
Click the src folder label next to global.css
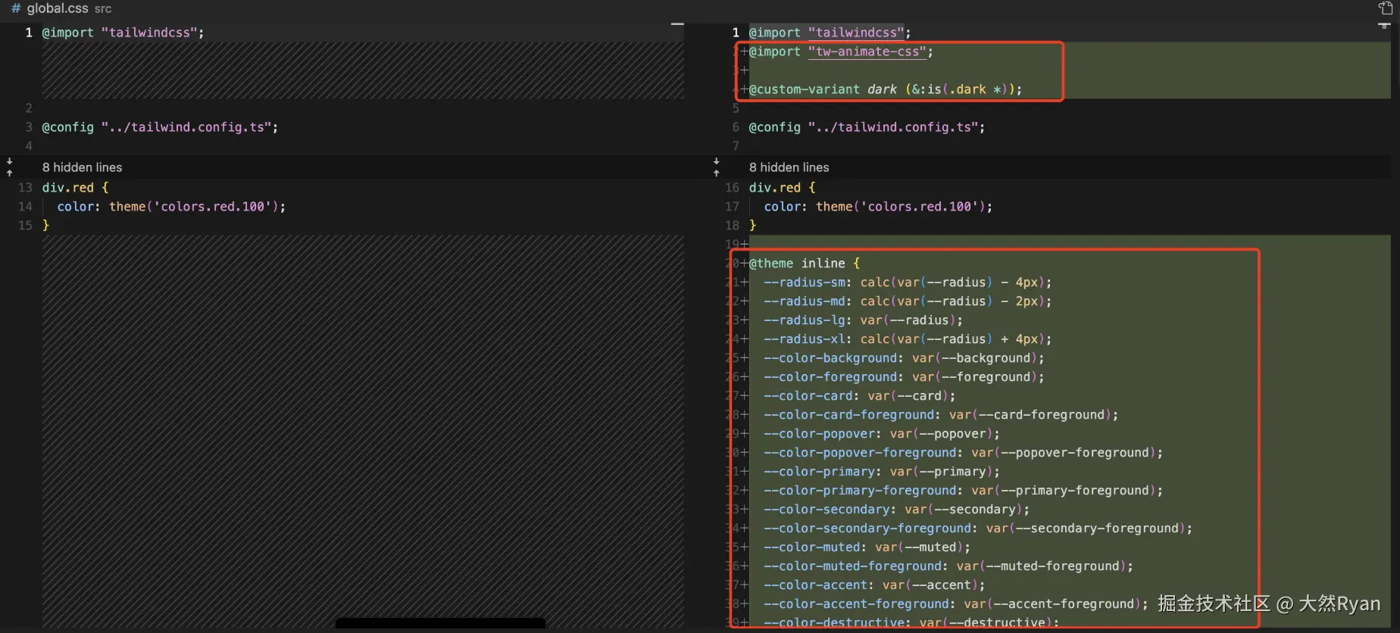[x=103, y=9]
